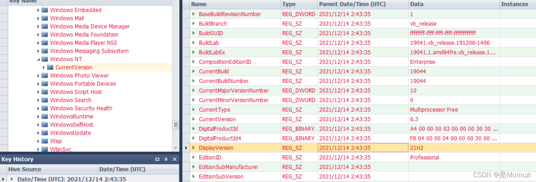
Task: Sort by the Name column header
Action: 235,4
